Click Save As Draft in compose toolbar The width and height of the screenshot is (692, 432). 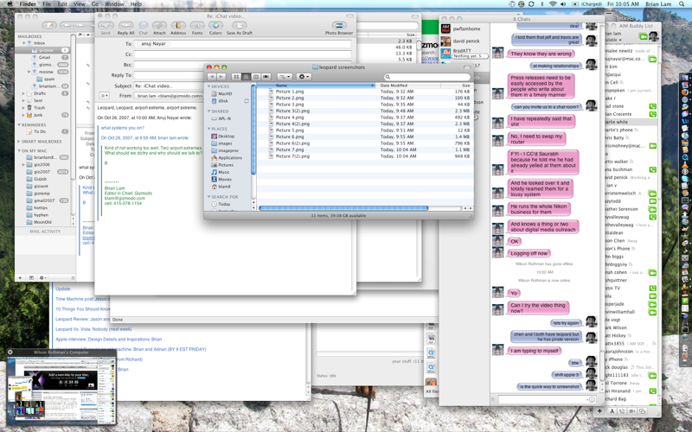click(x=240, y=28)
